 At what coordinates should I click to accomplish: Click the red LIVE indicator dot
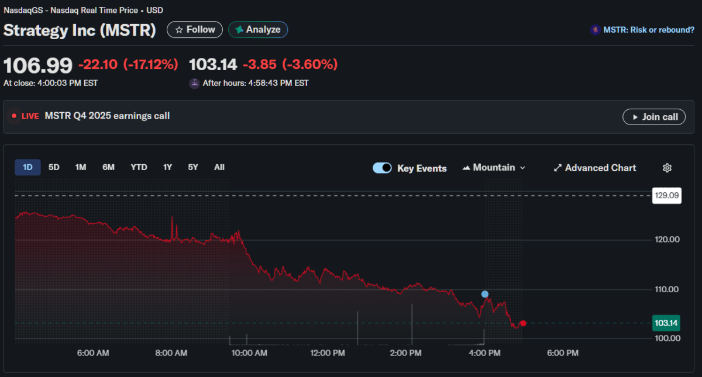15,116
